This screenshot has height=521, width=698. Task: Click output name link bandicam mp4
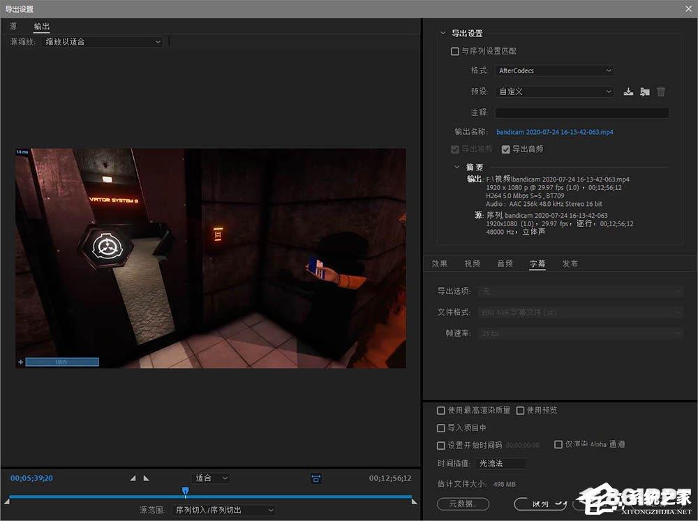(555, 132)
